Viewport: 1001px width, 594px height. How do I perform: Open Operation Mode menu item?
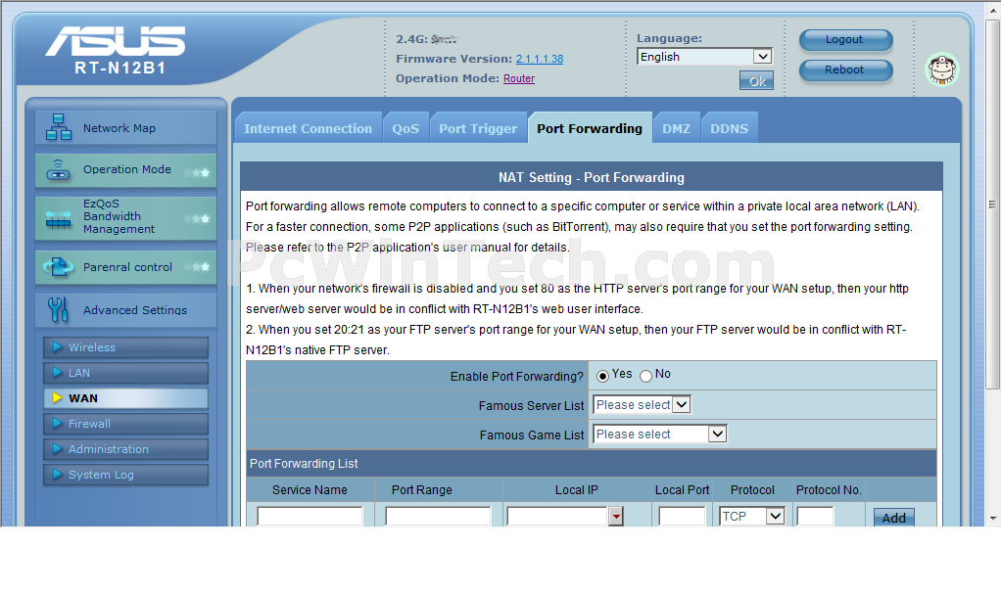pos(125,170)
